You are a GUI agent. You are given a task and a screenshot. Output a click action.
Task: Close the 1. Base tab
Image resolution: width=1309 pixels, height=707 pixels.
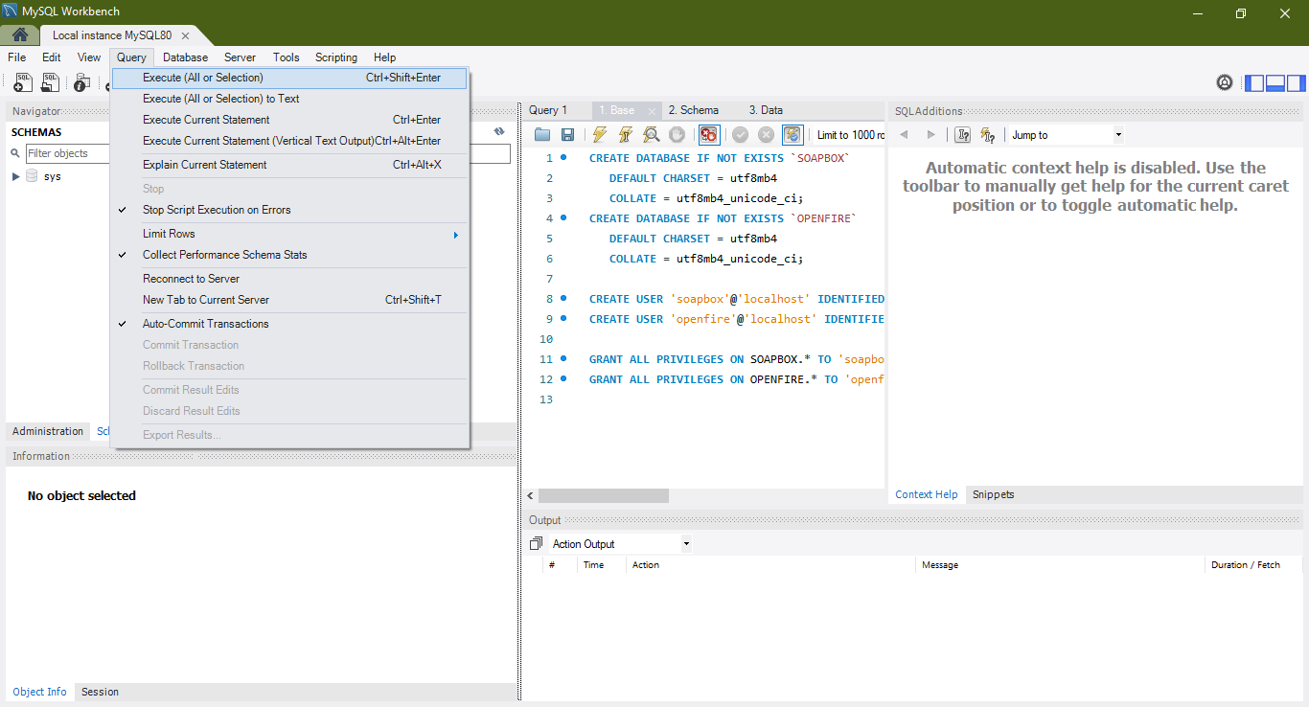651,111
